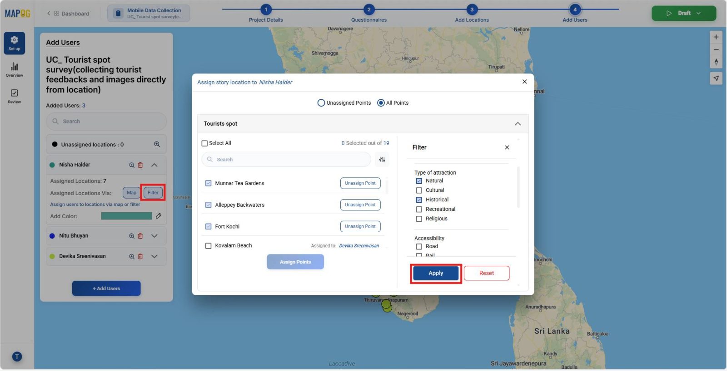This screenshot has height=371, width=727.
Task: Click the + Add Users button
Action: pos(106,288)
